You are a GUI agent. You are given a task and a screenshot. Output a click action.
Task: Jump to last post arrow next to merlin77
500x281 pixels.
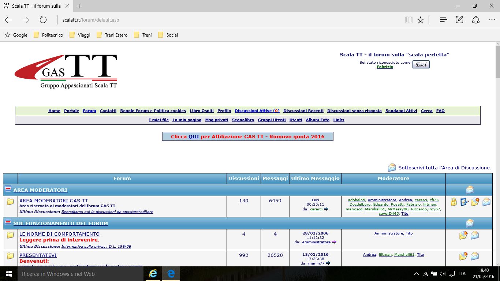tap(328, 263)
